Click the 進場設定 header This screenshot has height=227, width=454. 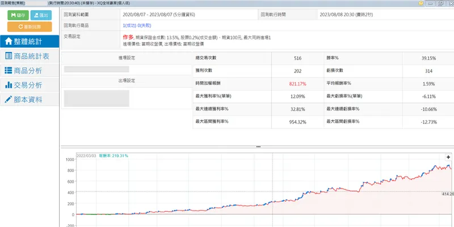127,58
